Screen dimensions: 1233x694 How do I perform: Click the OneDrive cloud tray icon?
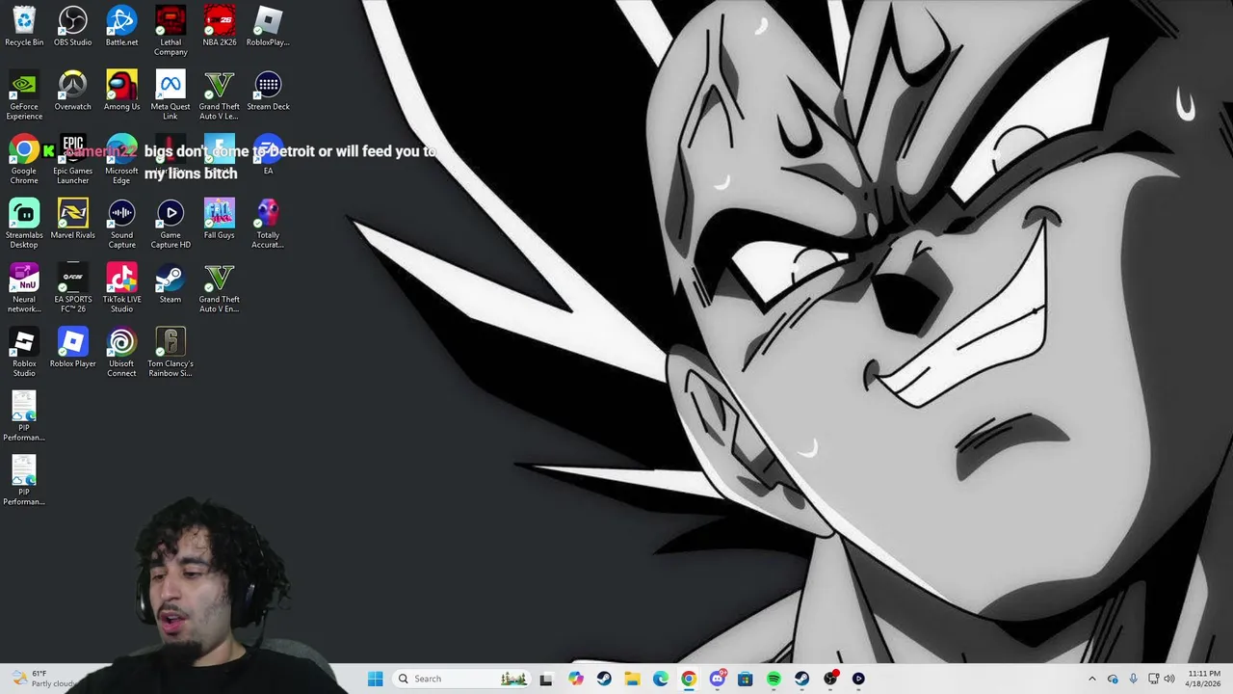coord(1113,679)
